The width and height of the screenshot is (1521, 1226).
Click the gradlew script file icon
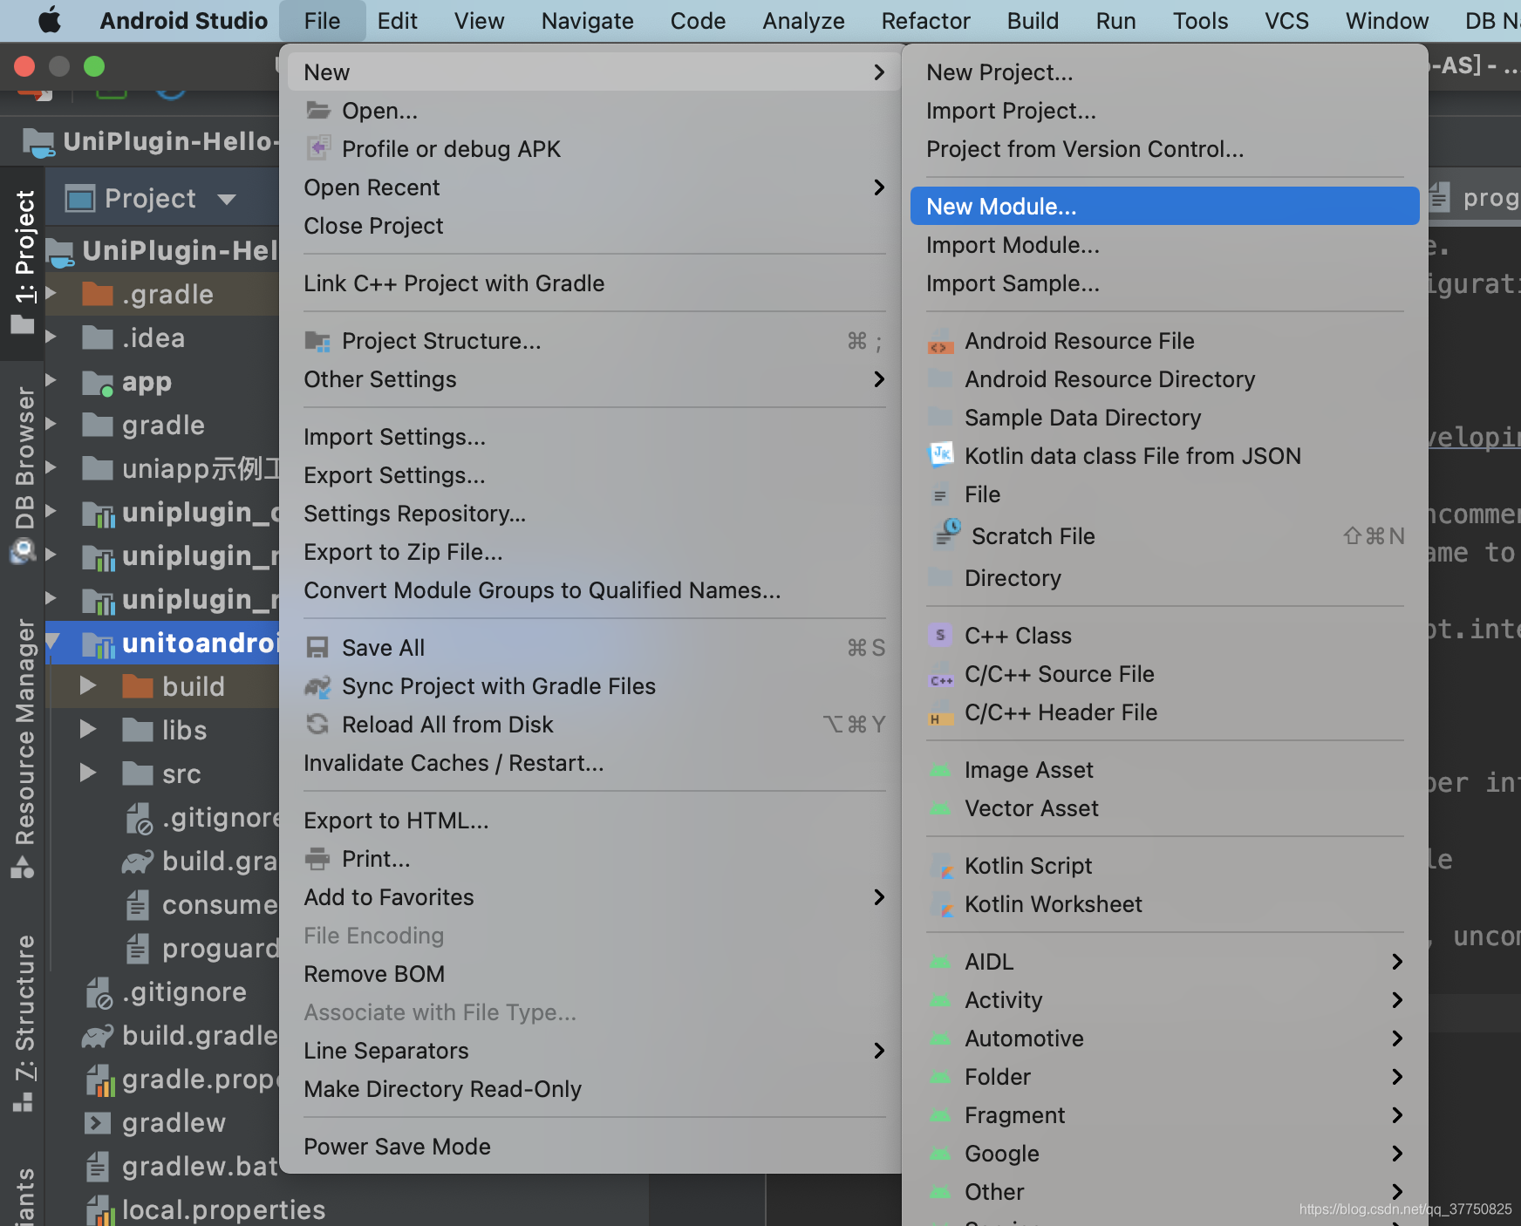point(98,1123)
